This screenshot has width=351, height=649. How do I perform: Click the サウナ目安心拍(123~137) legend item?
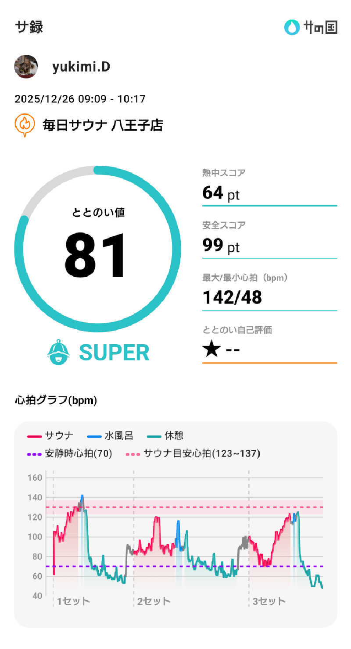point(193,453)
